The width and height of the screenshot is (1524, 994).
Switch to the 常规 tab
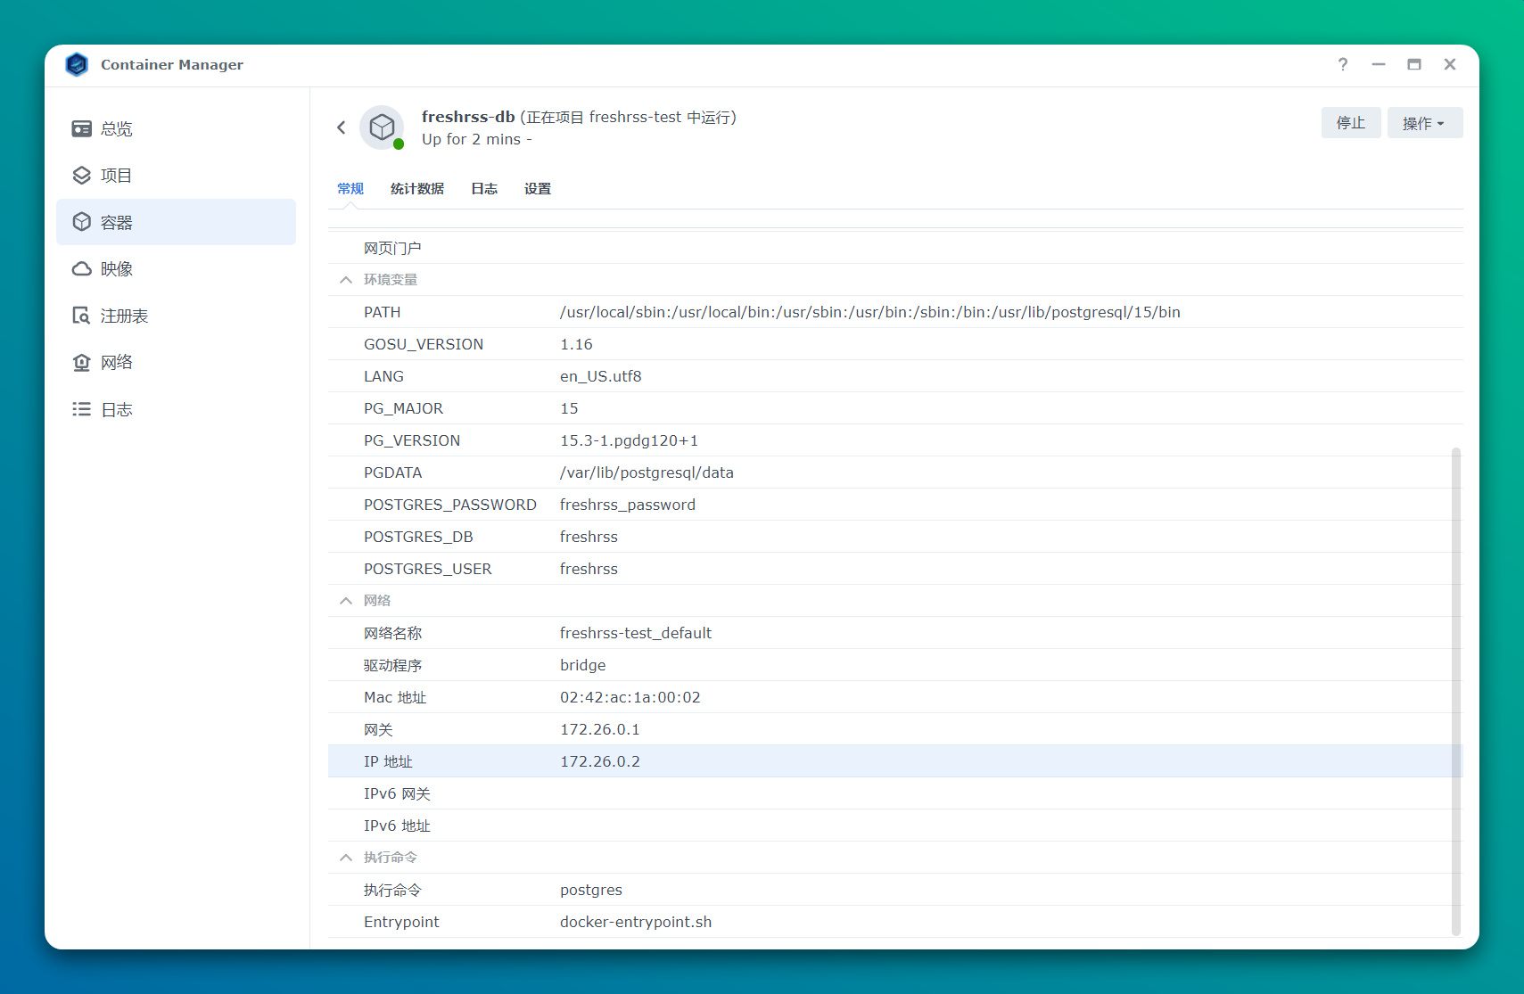(x=350, y=189)
